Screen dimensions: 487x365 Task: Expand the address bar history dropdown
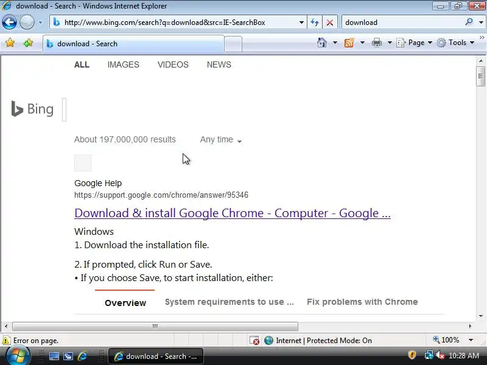click(301, 23)
